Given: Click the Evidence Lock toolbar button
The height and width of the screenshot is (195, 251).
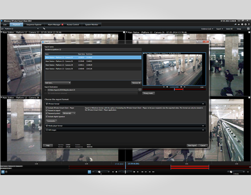Looking at the screenshot, I should point(206,29).
